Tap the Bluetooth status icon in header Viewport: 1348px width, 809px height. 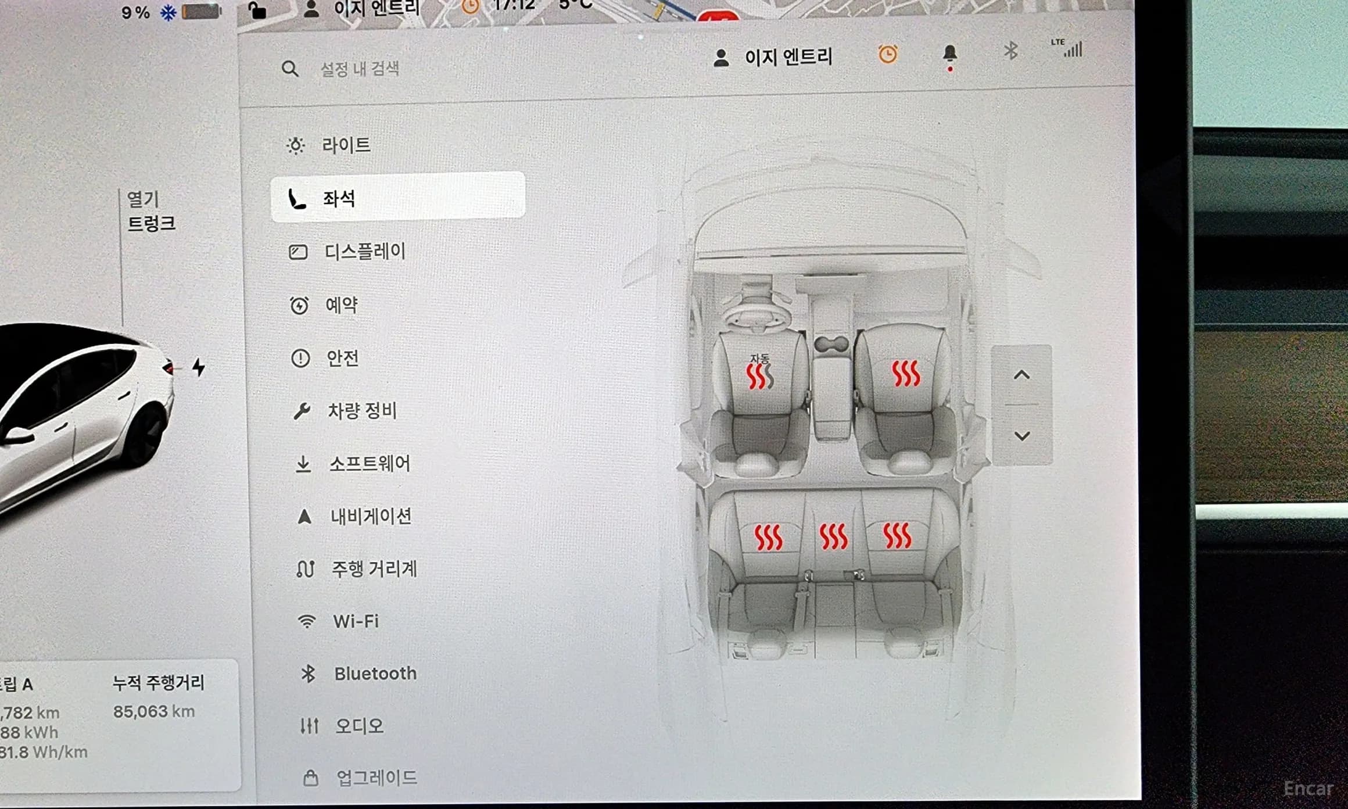[x=1010, y=51]
